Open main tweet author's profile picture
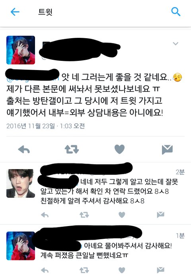The image size is (191, 277). (21, 50)
